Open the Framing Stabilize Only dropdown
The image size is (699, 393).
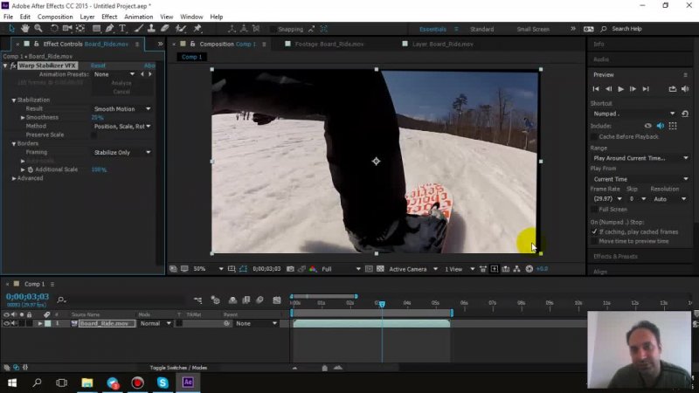122,152
